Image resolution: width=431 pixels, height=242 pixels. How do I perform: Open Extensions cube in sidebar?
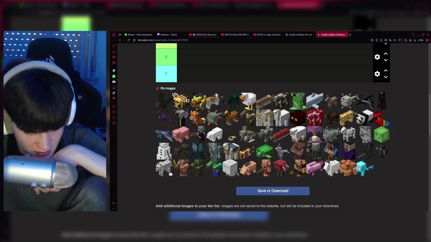coord(114,118)
